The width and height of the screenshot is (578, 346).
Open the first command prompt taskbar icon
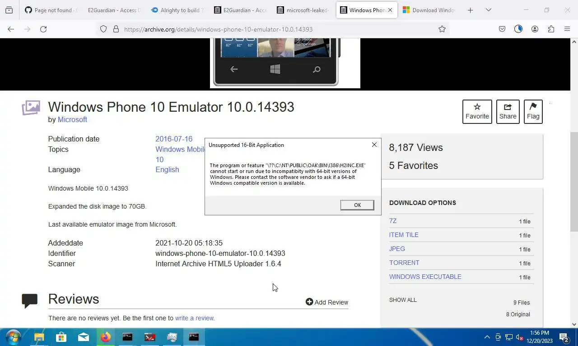[128, 337]
